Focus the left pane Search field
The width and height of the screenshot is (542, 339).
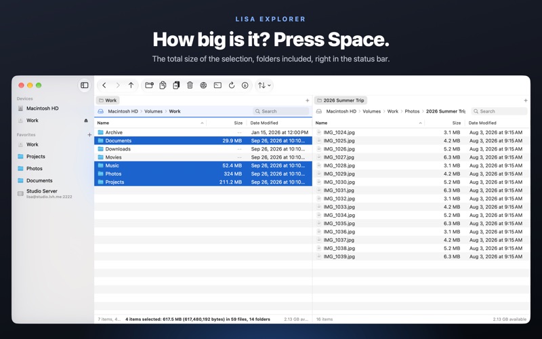click(x=281, y=111)
